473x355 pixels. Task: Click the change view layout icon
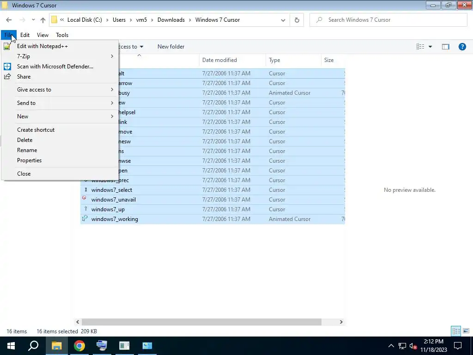coord(420,47)
